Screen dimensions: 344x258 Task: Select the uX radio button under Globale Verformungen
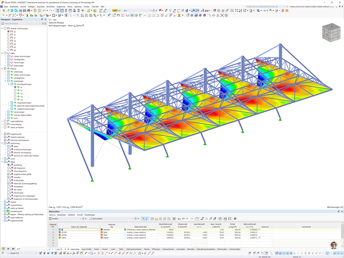(9, 35)
